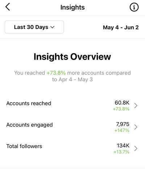Open the info icon in the header

coord(134,7)
